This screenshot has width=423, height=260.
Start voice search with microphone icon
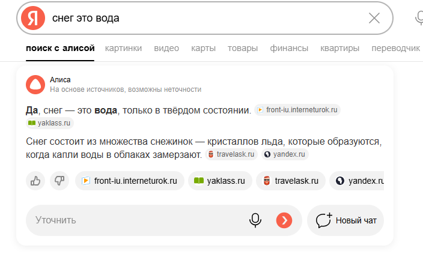coord(419,18)
